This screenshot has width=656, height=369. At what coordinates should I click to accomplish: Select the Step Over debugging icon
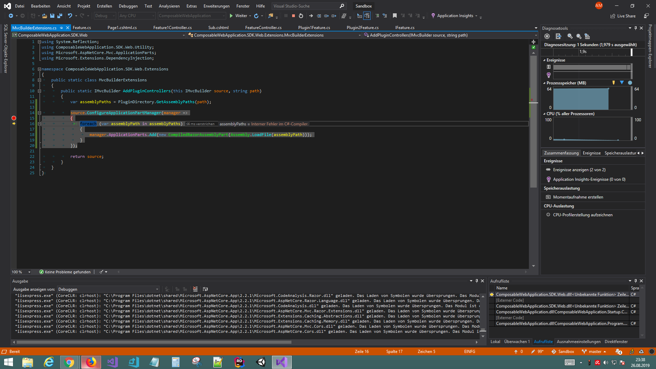tap(326, 16)
